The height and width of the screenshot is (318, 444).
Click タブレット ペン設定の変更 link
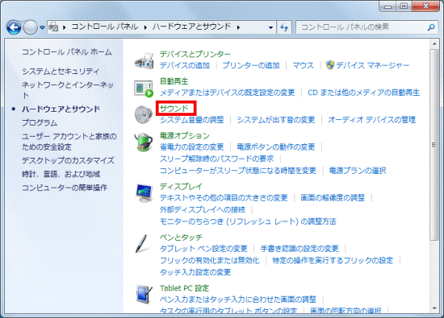[203, 249]
